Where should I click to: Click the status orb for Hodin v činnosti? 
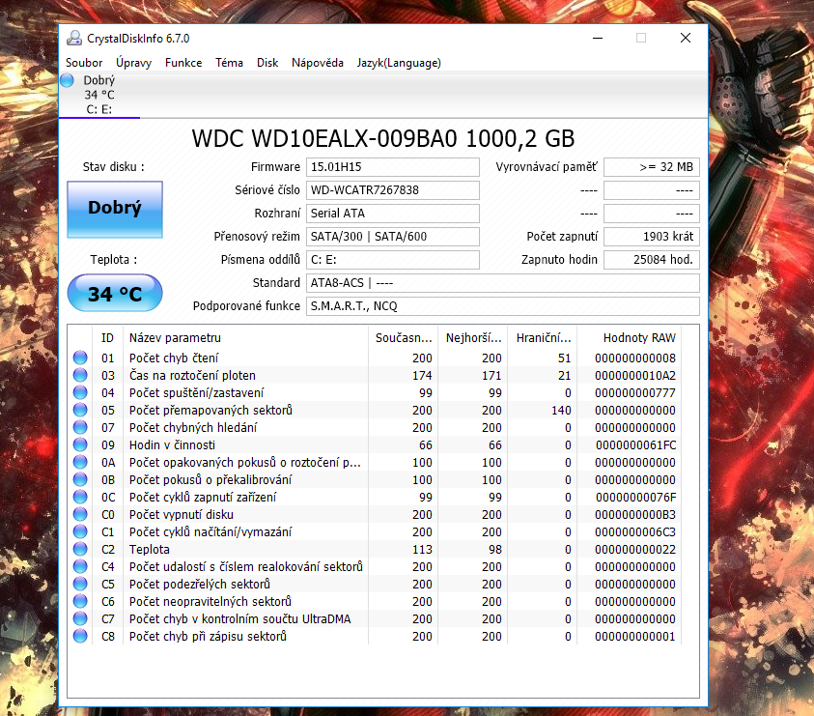(x=80, y=444)
